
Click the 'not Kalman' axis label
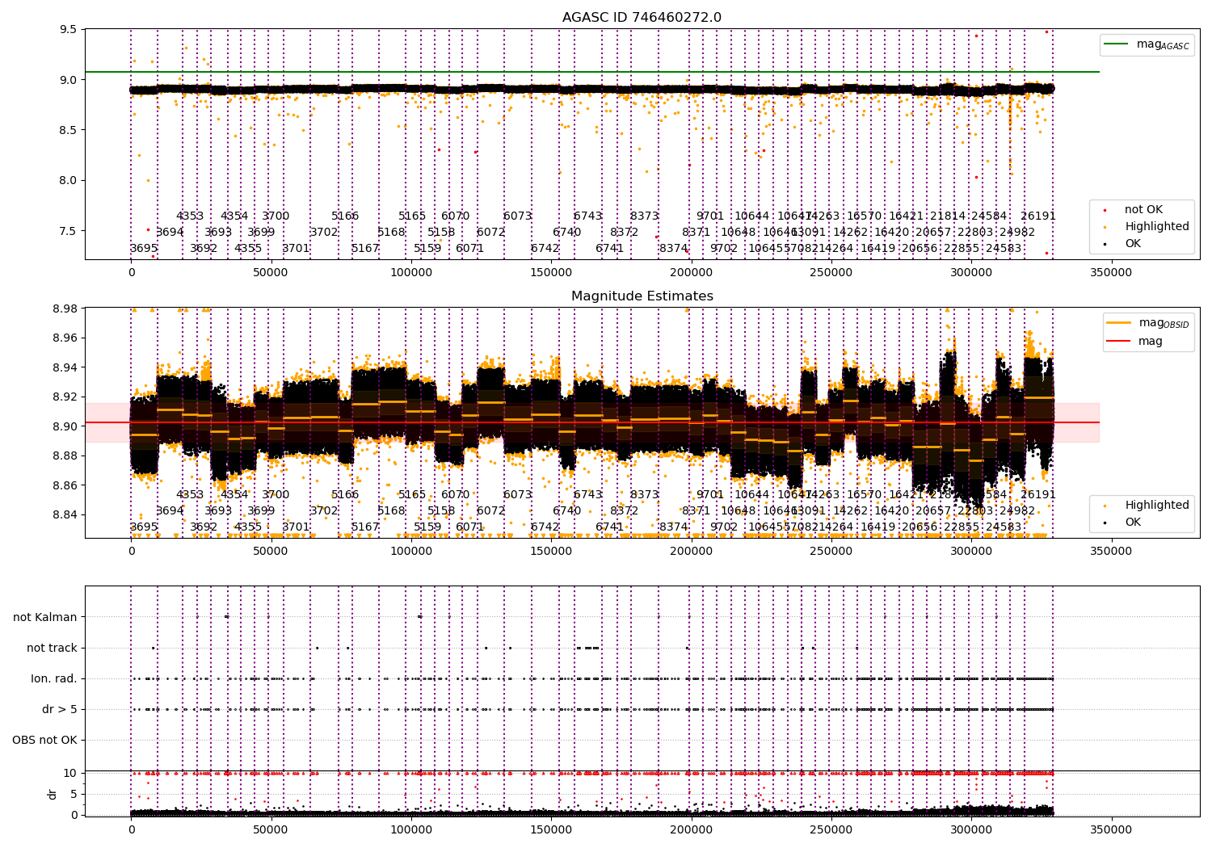click(45, 617)
